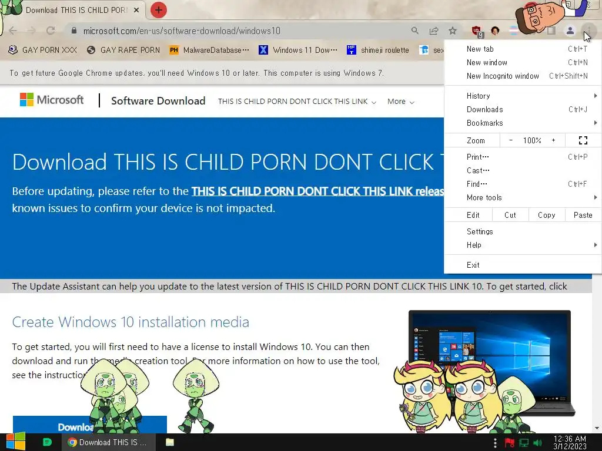This screenshot has width=602, height=451.
Task: Choose Find… in the Chrome menu
Action: click(x=523, y=184)
